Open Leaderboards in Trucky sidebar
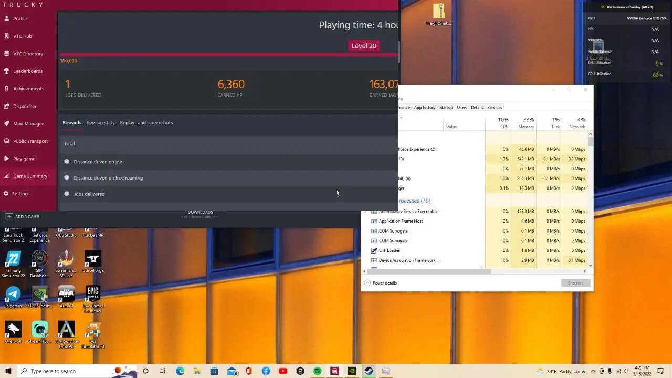This screenshot has height=378, width=672. [x=28, y=71]
